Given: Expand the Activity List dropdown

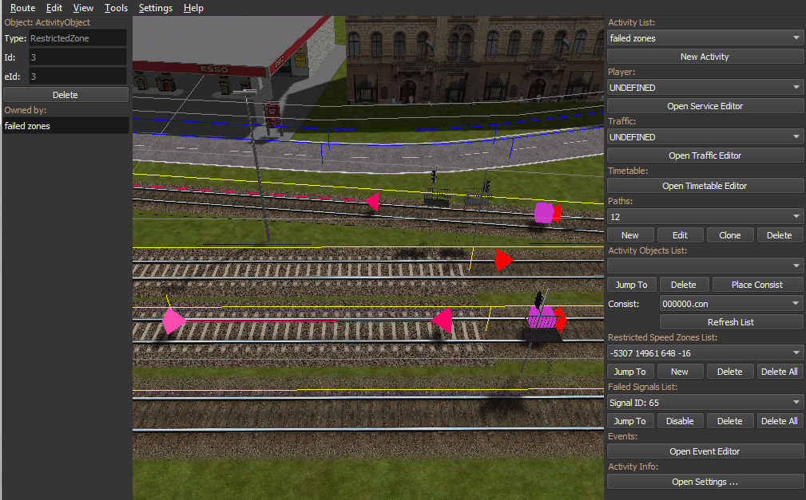Looking at the screenshot, I should pyautogui.click(x=705, y=38).
